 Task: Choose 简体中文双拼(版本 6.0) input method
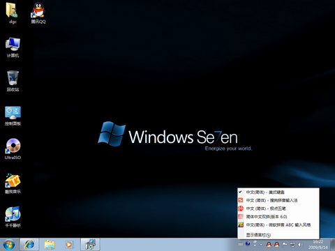tap(278, 217)
